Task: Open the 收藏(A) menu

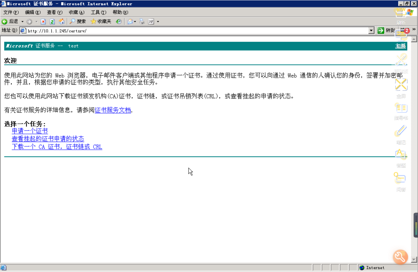Action: tap(76, 12)
